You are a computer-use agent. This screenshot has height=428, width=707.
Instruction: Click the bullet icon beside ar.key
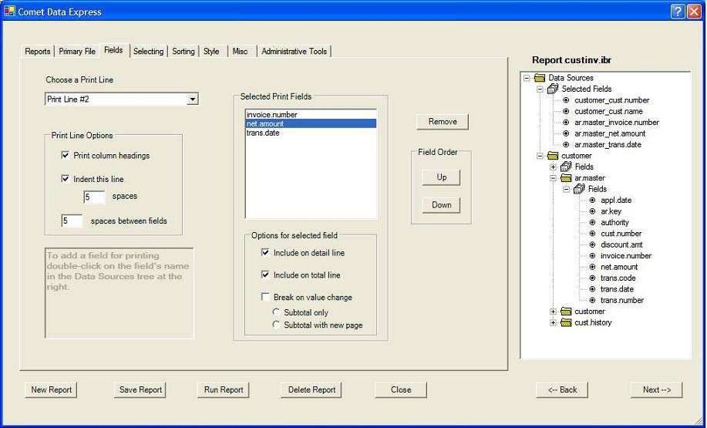tap(592, 211)
